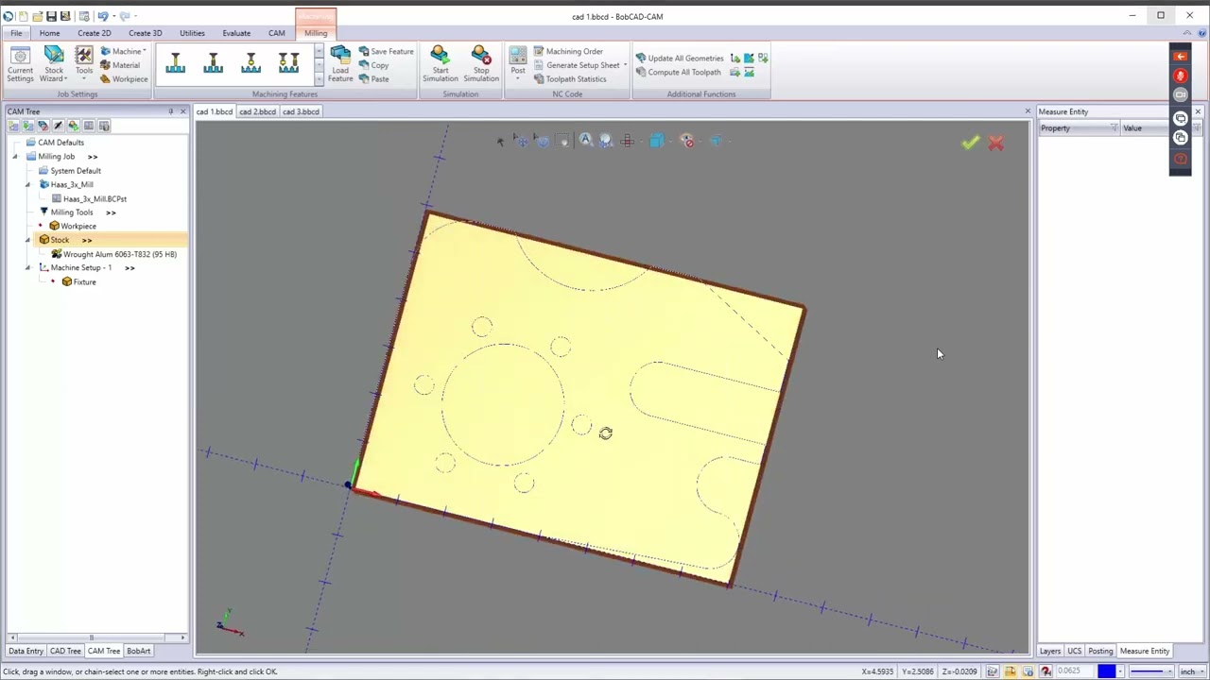Click Update All Geometries

(680, 59)
